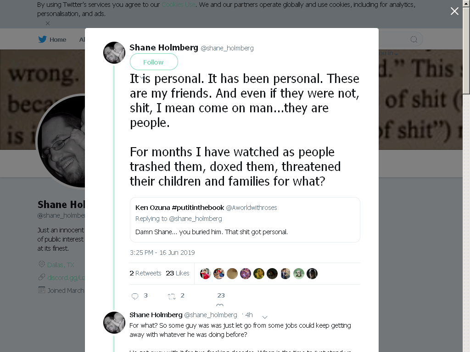
Task: Go to Home tab in navigation bar
Action: click(x=52, y=39)
